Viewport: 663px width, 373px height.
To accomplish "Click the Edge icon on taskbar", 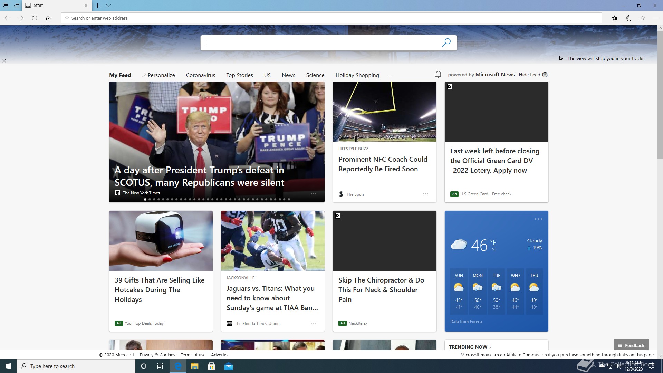I will tap(178, 366).
